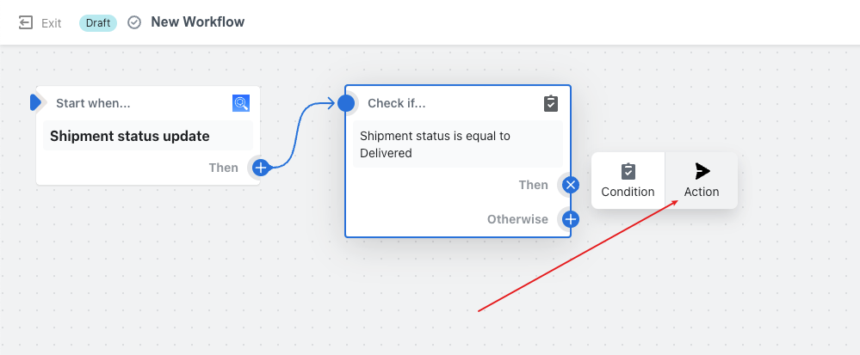Exit the workflow editor
The height and width of the screenshot is (355, 860).
point(40,23)
